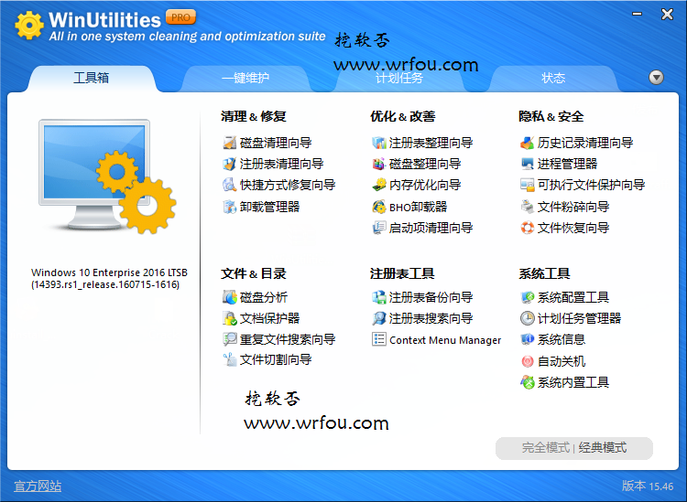Switch to the 状态 tab

[x=553, y=79]
